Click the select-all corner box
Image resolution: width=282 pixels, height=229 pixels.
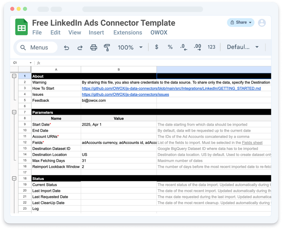(x=24, y=69)
